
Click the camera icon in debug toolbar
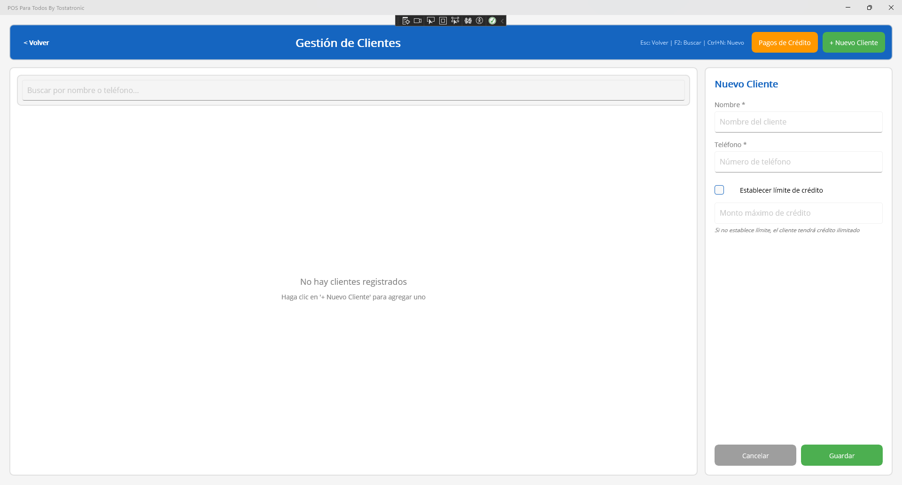(x=418, y=21)
